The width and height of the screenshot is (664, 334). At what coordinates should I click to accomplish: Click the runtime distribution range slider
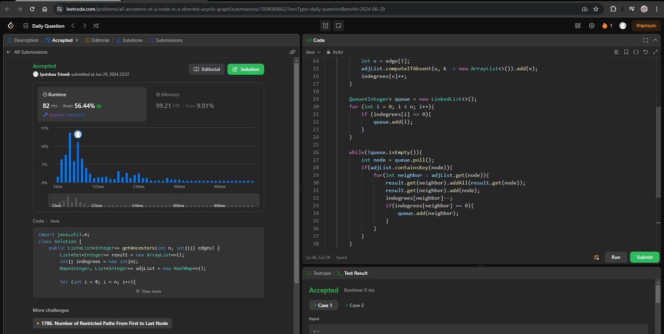coord(154,201)
